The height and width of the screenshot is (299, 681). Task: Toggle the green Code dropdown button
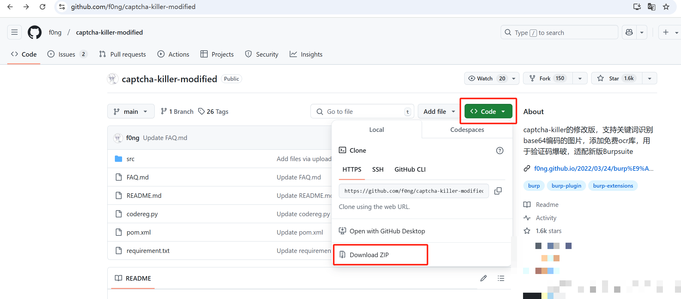488,111
